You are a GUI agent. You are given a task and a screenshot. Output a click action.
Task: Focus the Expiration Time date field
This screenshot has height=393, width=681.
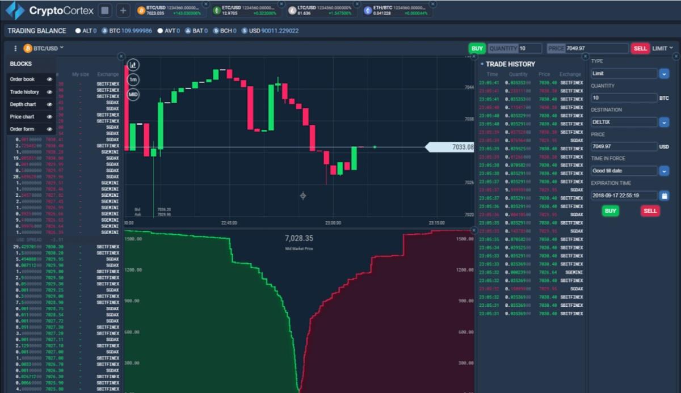(x=624, y=196)
